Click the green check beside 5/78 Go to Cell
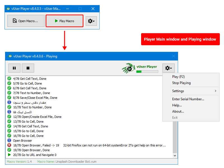The width and height of the screenshot is (224, 168). [x=9, y=83]
